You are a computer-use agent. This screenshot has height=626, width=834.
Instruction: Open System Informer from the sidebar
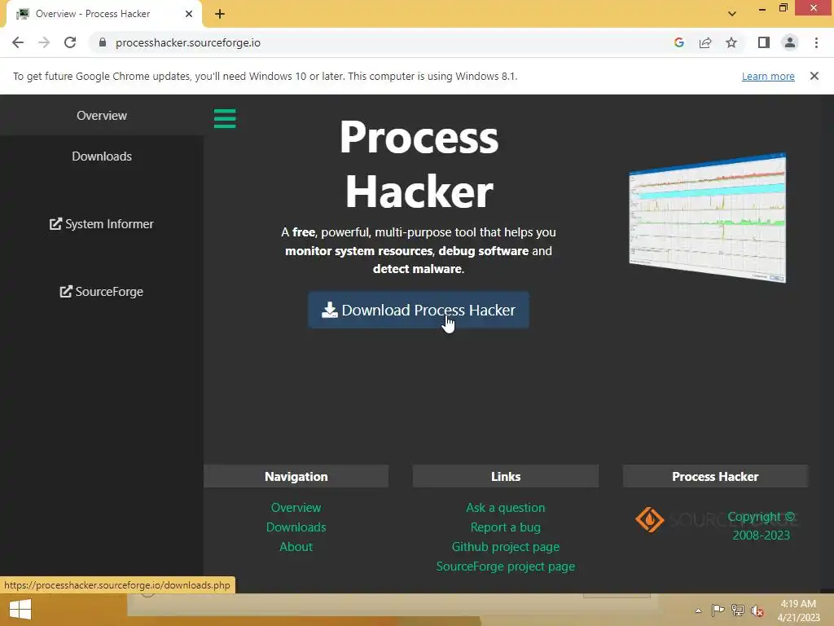pos(102,224)
